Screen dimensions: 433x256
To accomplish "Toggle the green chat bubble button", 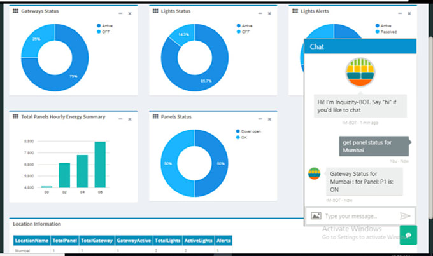I will coord(408,235).
